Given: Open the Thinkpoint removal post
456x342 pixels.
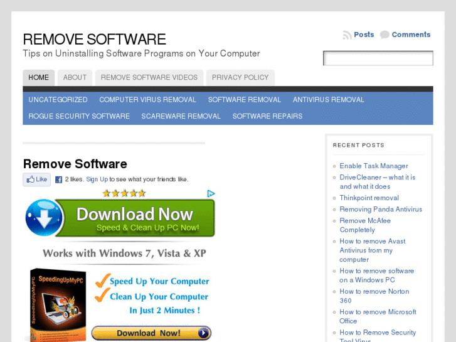Looking at the screenshot, I should (x=369, y=198).
